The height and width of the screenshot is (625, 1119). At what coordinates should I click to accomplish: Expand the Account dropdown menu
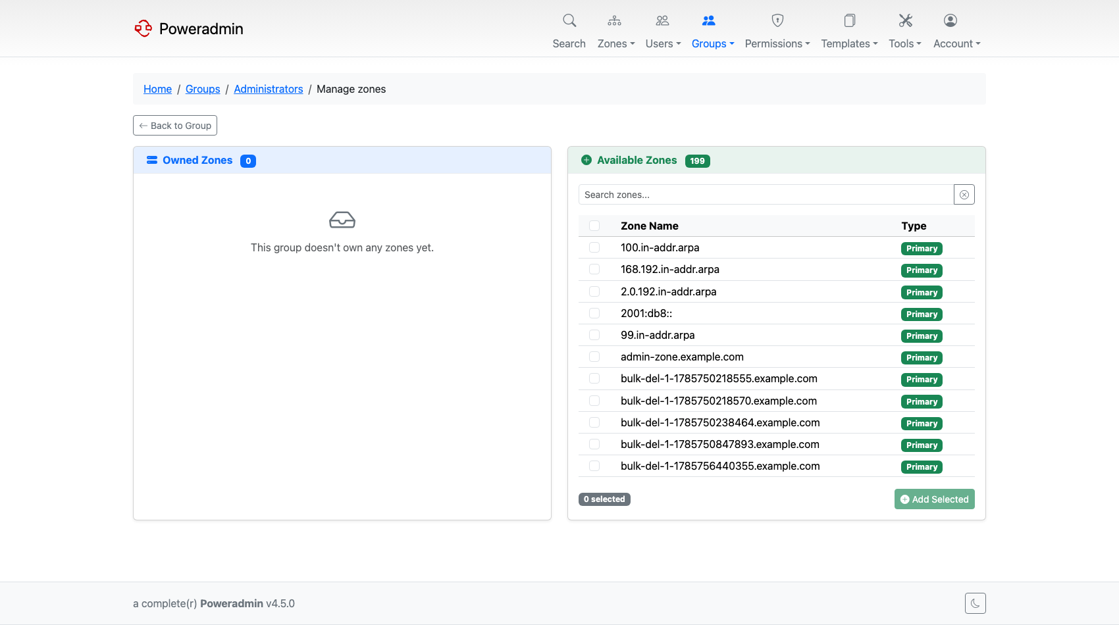click(957, 43)
